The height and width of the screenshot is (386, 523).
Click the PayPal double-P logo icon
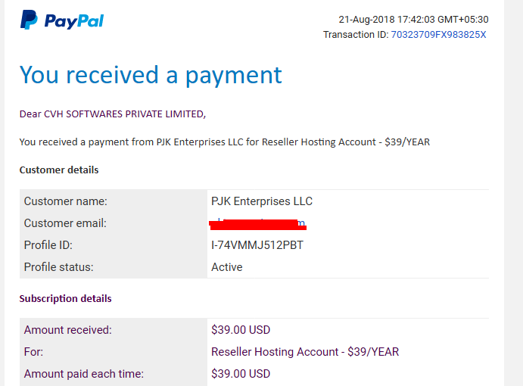point(29,20)
